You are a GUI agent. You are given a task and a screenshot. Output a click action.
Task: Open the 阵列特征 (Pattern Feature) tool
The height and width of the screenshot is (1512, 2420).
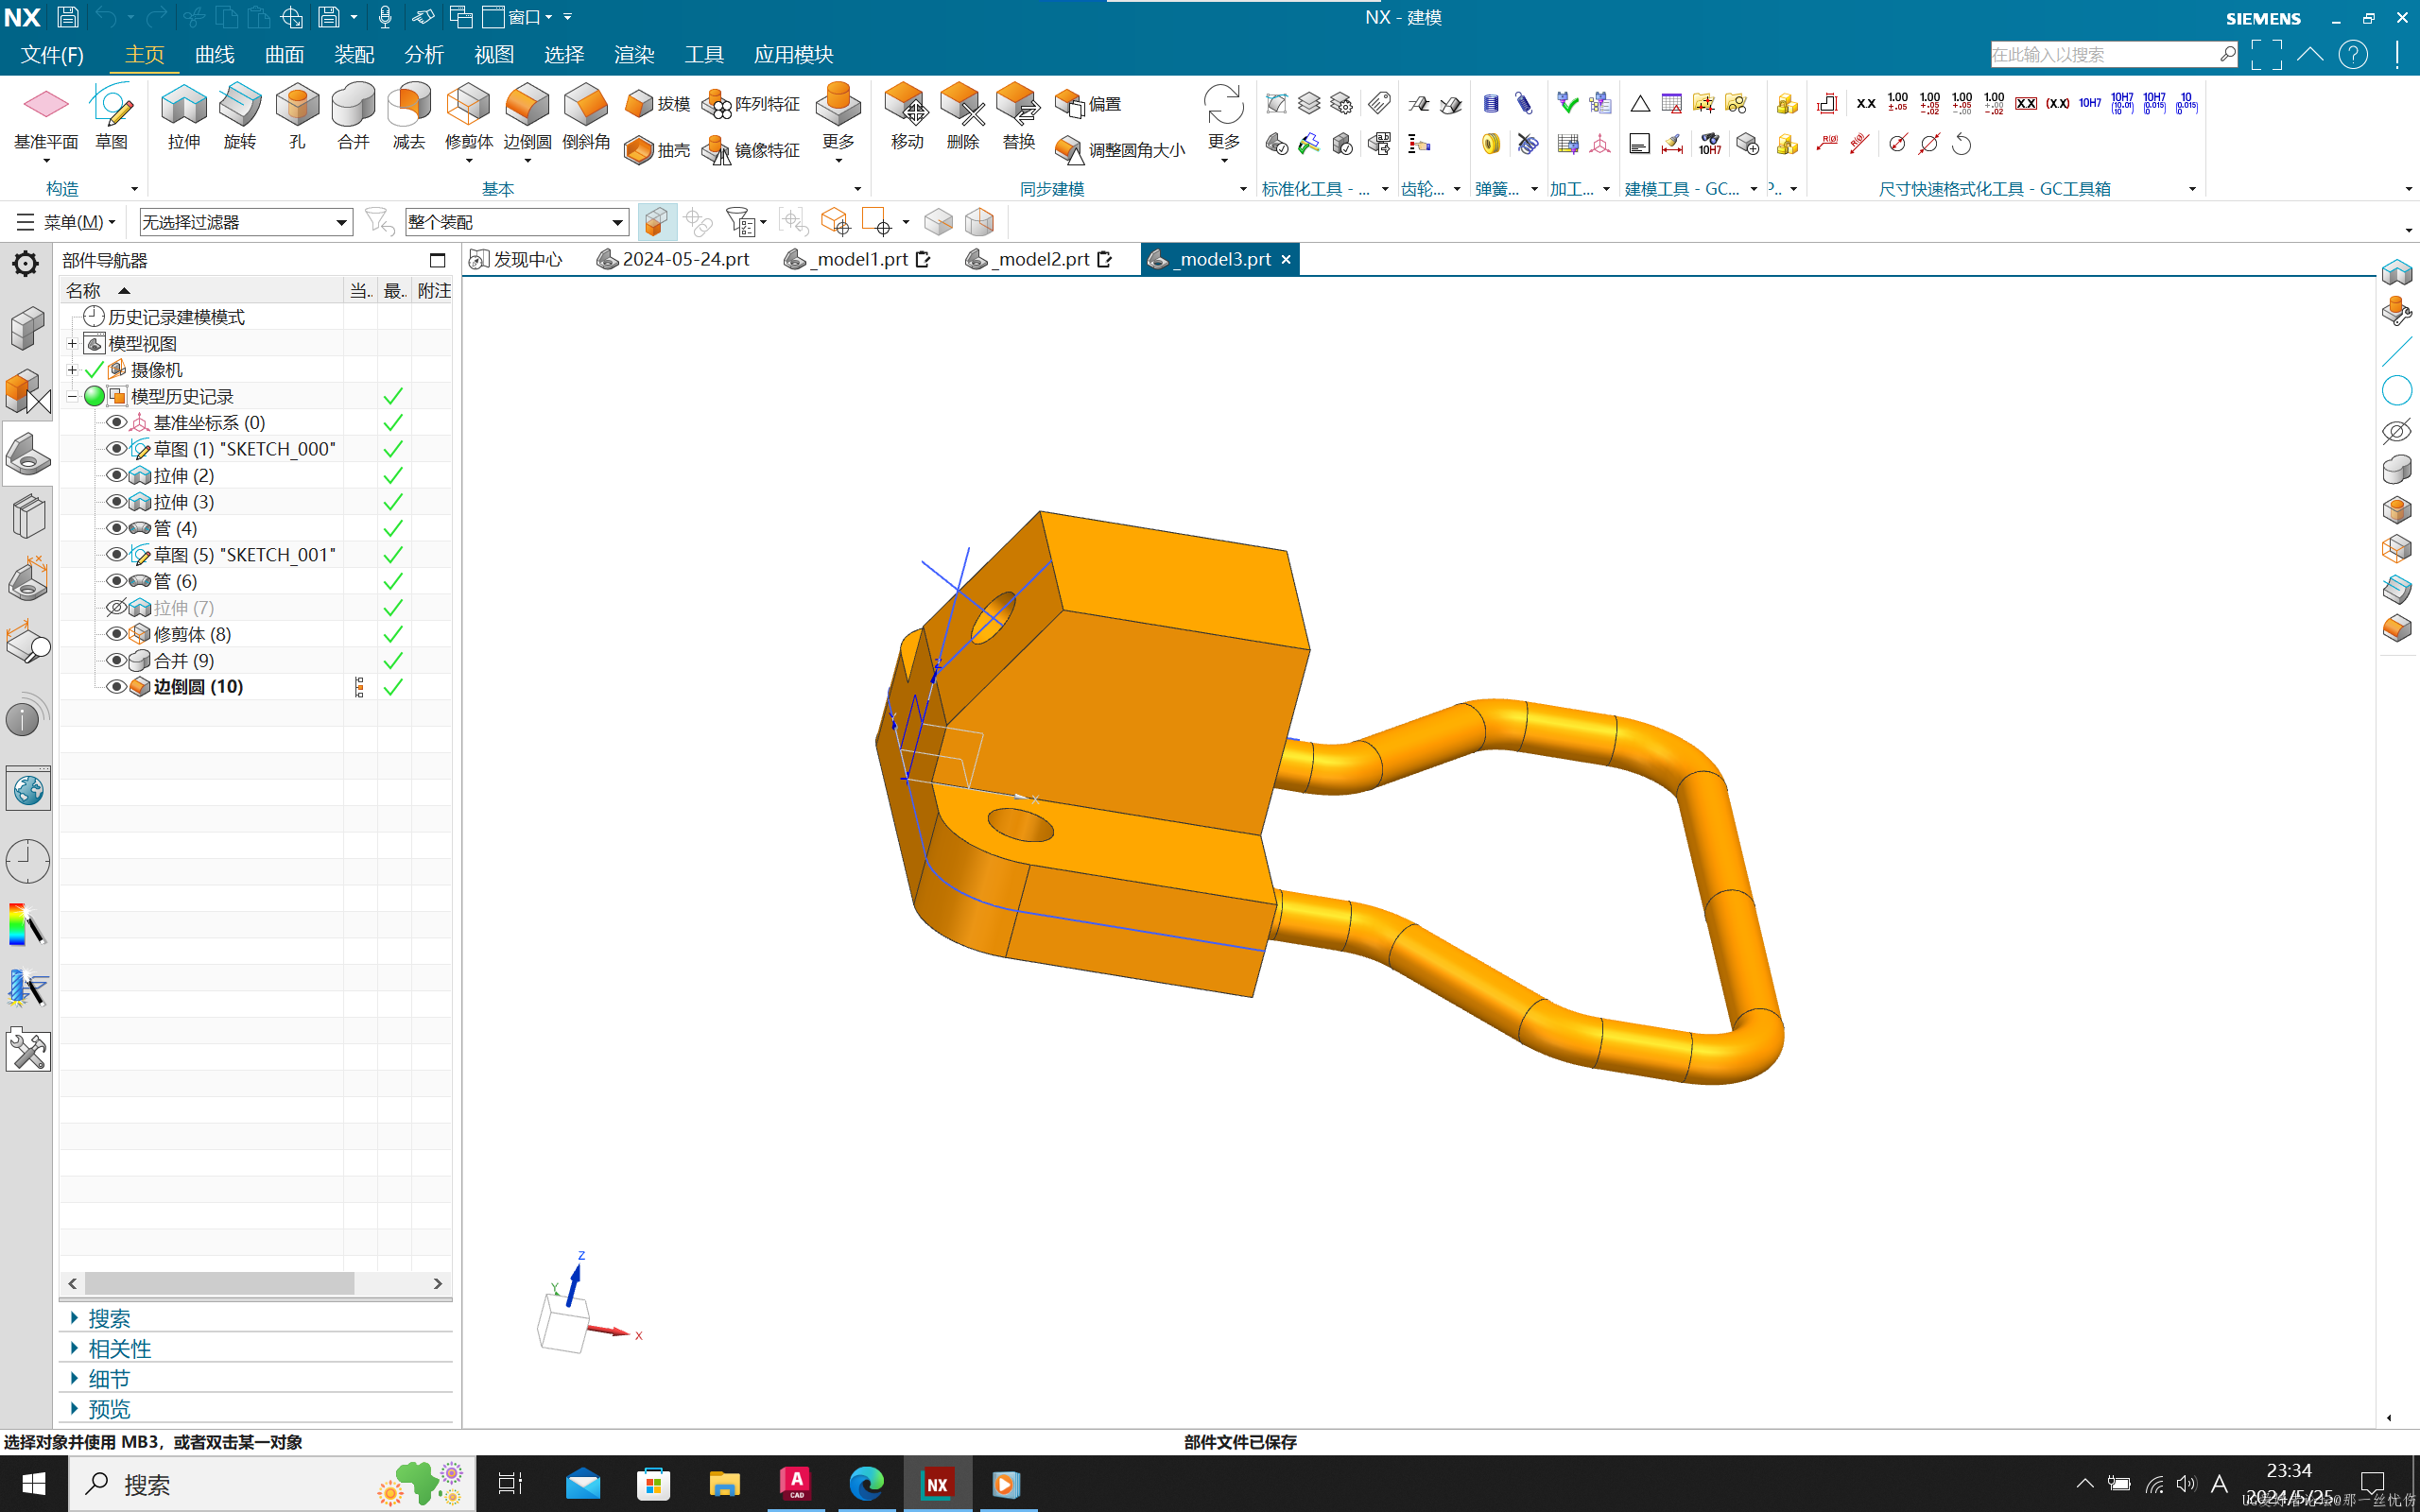[x=751, y=104]
